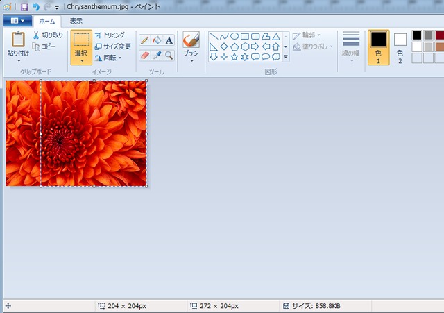444x313 pixels.
Task: Select the Magnifier tool
Action: (169, 55)
